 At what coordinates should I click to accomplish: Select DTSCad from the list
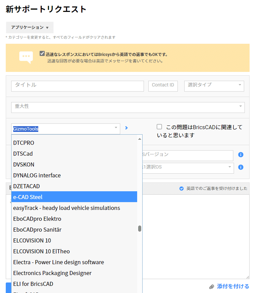(x=74, y=154)
